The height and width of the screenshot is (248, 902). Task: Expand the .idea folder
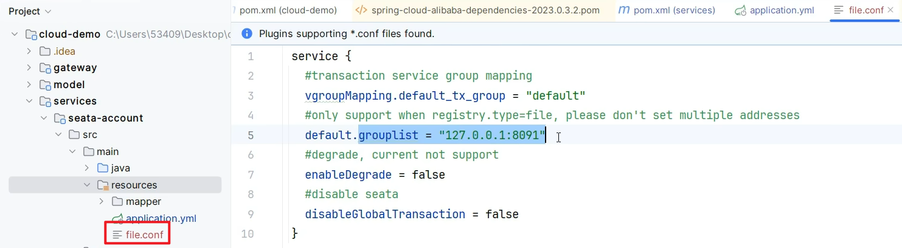point(29,51)
